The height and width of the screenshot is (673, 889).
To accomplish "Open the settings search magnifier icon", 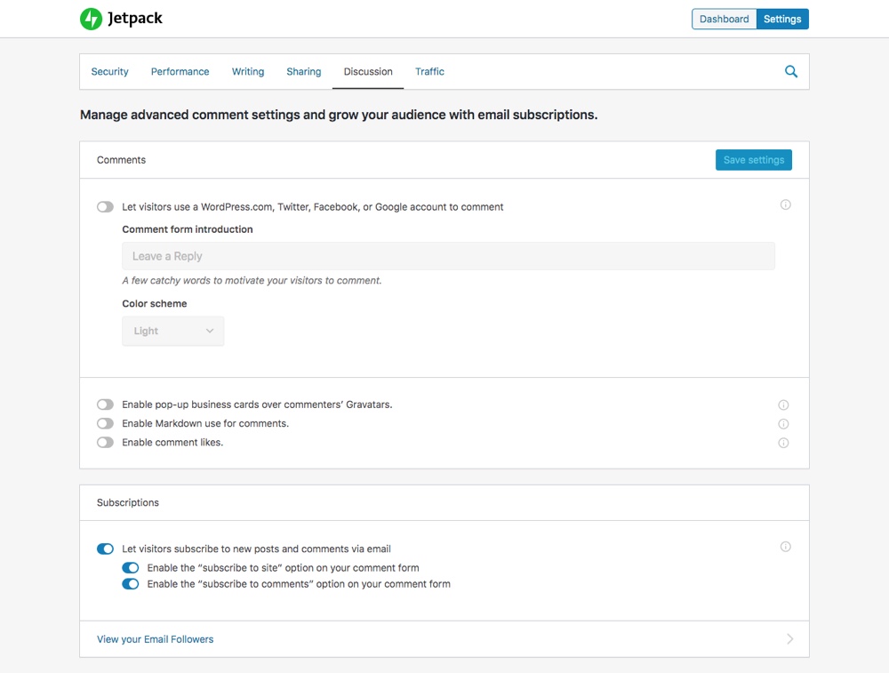I will [x=791, y=71].
